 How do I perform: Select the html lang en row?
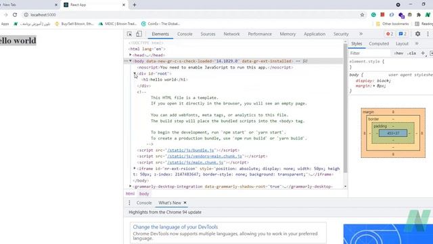tap(146, 49)
